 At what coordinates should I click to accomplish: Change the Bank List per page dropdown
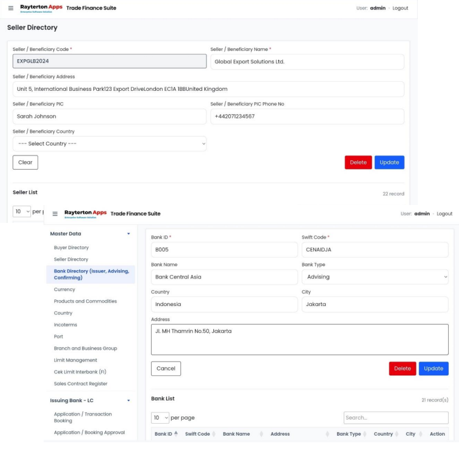160,418
